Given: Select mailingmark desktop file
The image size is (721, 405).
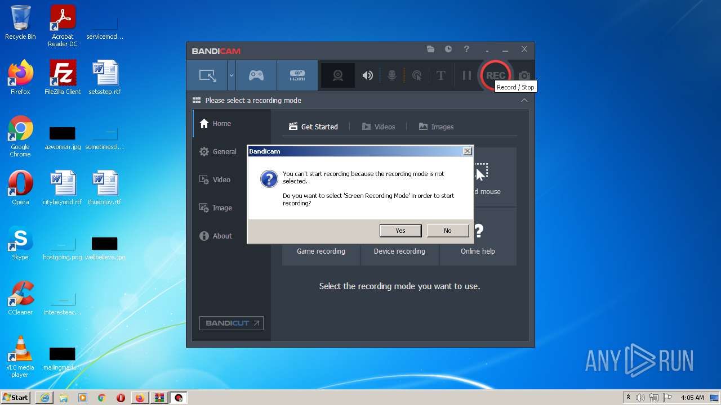Looking at the screenshot, I should (63, 359).
